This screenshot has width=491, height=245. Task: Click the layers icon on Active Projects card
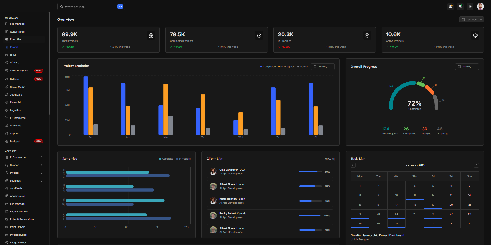pos(475,36)
